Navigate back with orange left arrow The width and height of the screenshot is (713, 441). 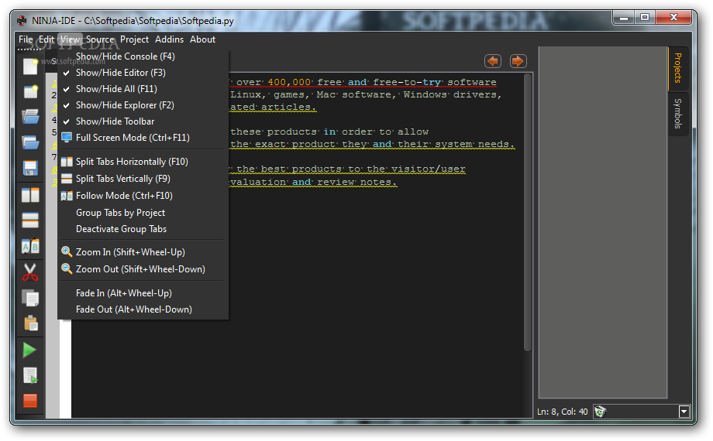pyautogui.click(x=493, y=61)
